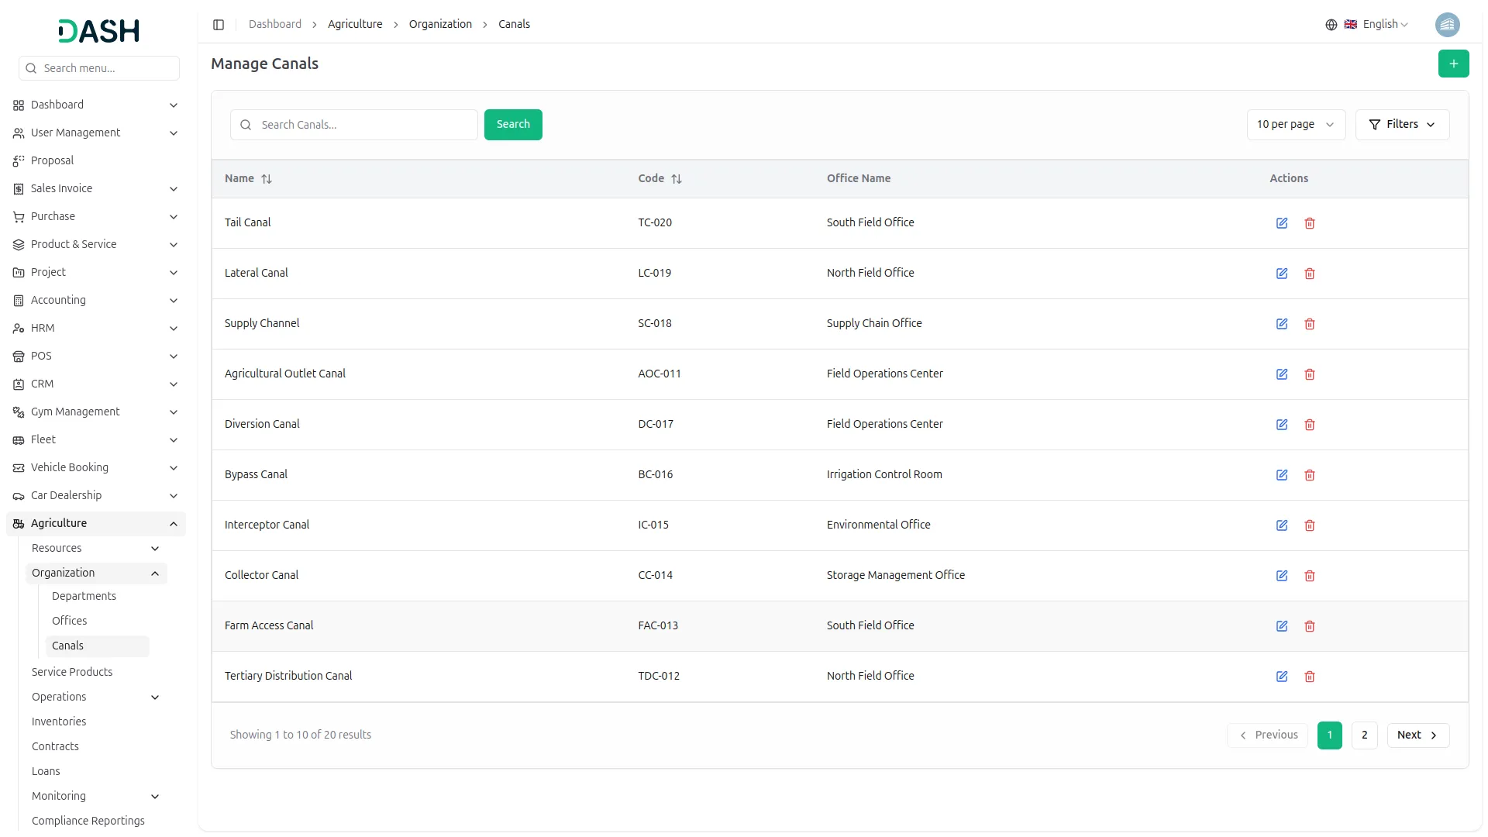
Task: Click the Search menu field
Action: coord(99,68)
